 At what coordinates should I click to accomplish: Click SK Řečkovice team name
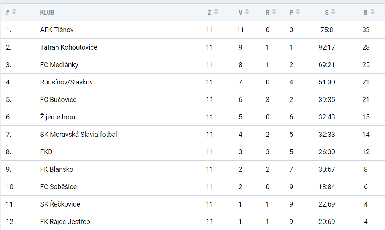(x=60, y=204)
